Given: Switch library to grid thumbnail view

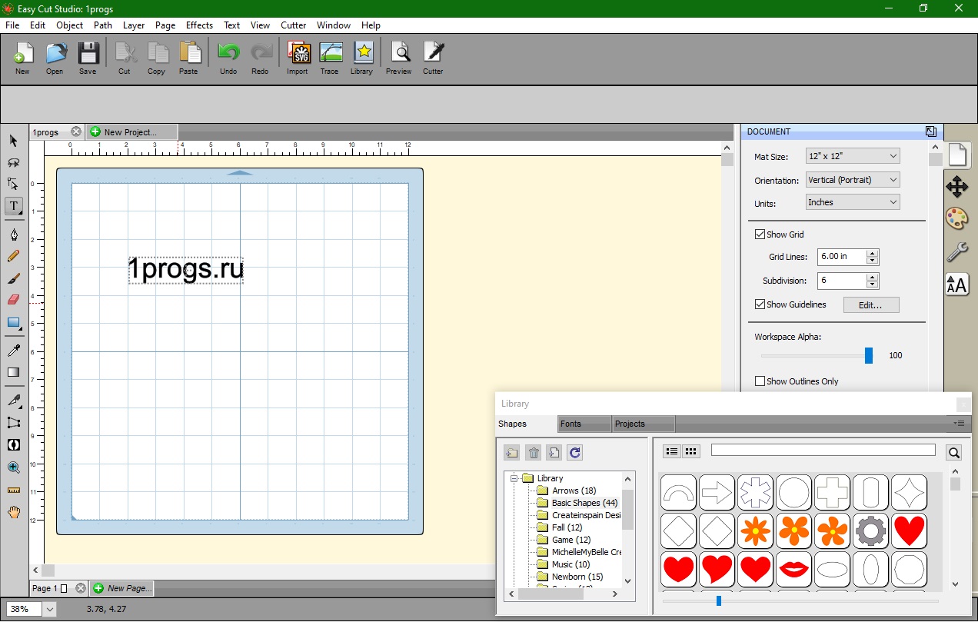Looking at the screenshot, I should point(691,451).
